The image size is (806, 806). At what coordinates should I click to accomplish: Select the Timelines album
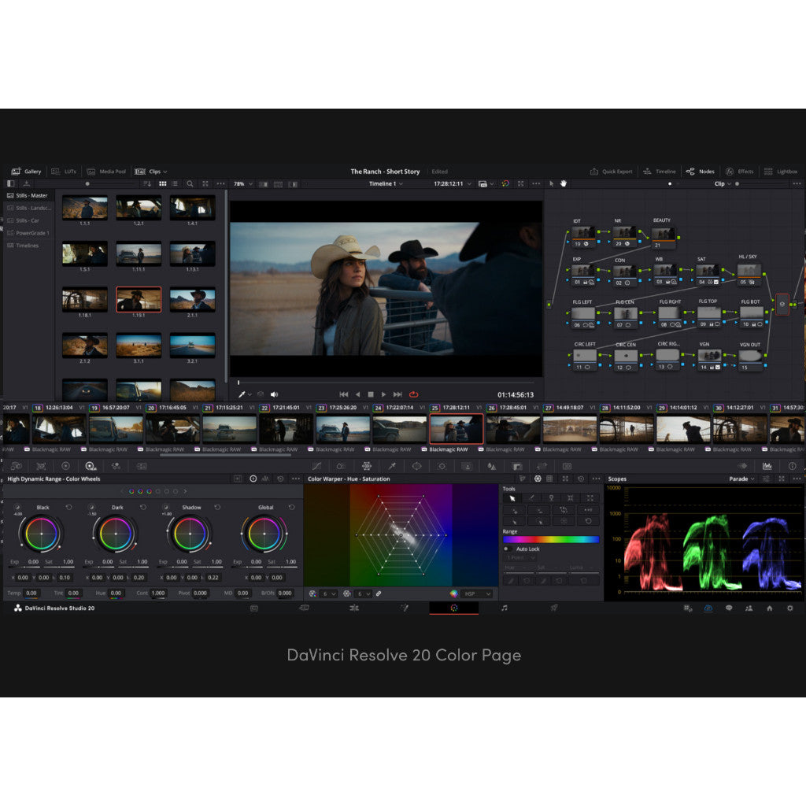point(23,246)
